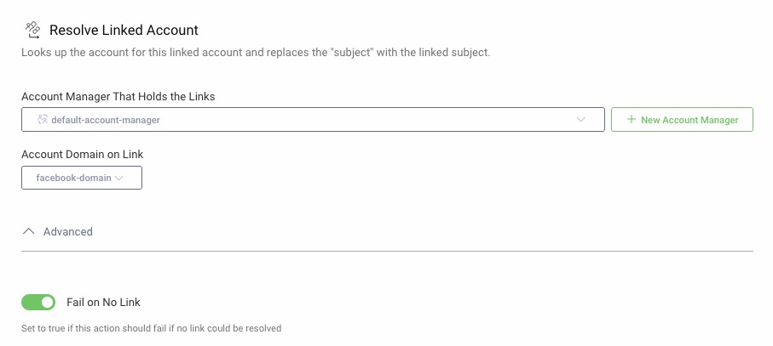This screenshot has width=773, height=346.
Task: Click the facebook-domain text value
Action: point(73,178)
